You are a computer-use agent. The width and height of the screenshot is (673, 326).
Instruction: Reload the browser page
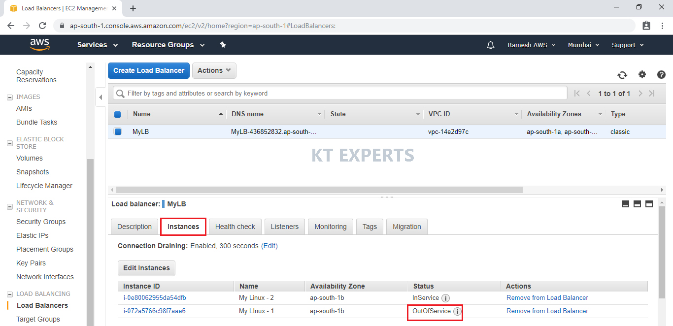42,26
